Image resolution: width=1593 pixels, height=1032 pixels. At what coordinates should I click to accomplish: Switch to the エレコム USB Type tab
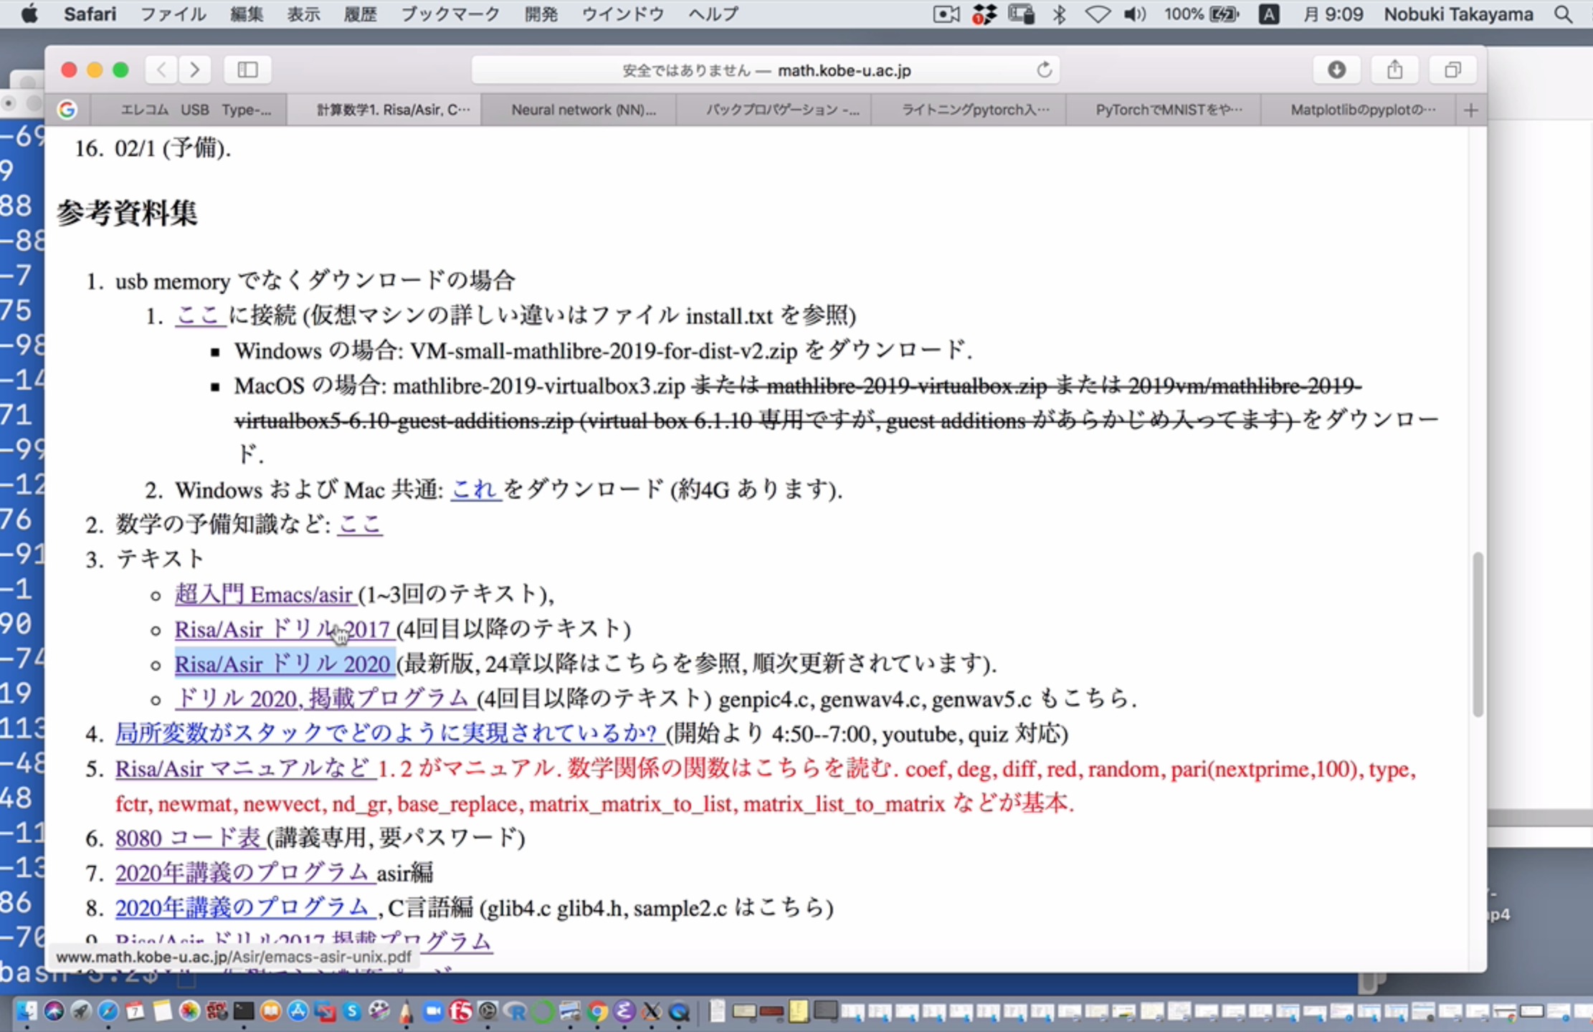coord(189,110)
